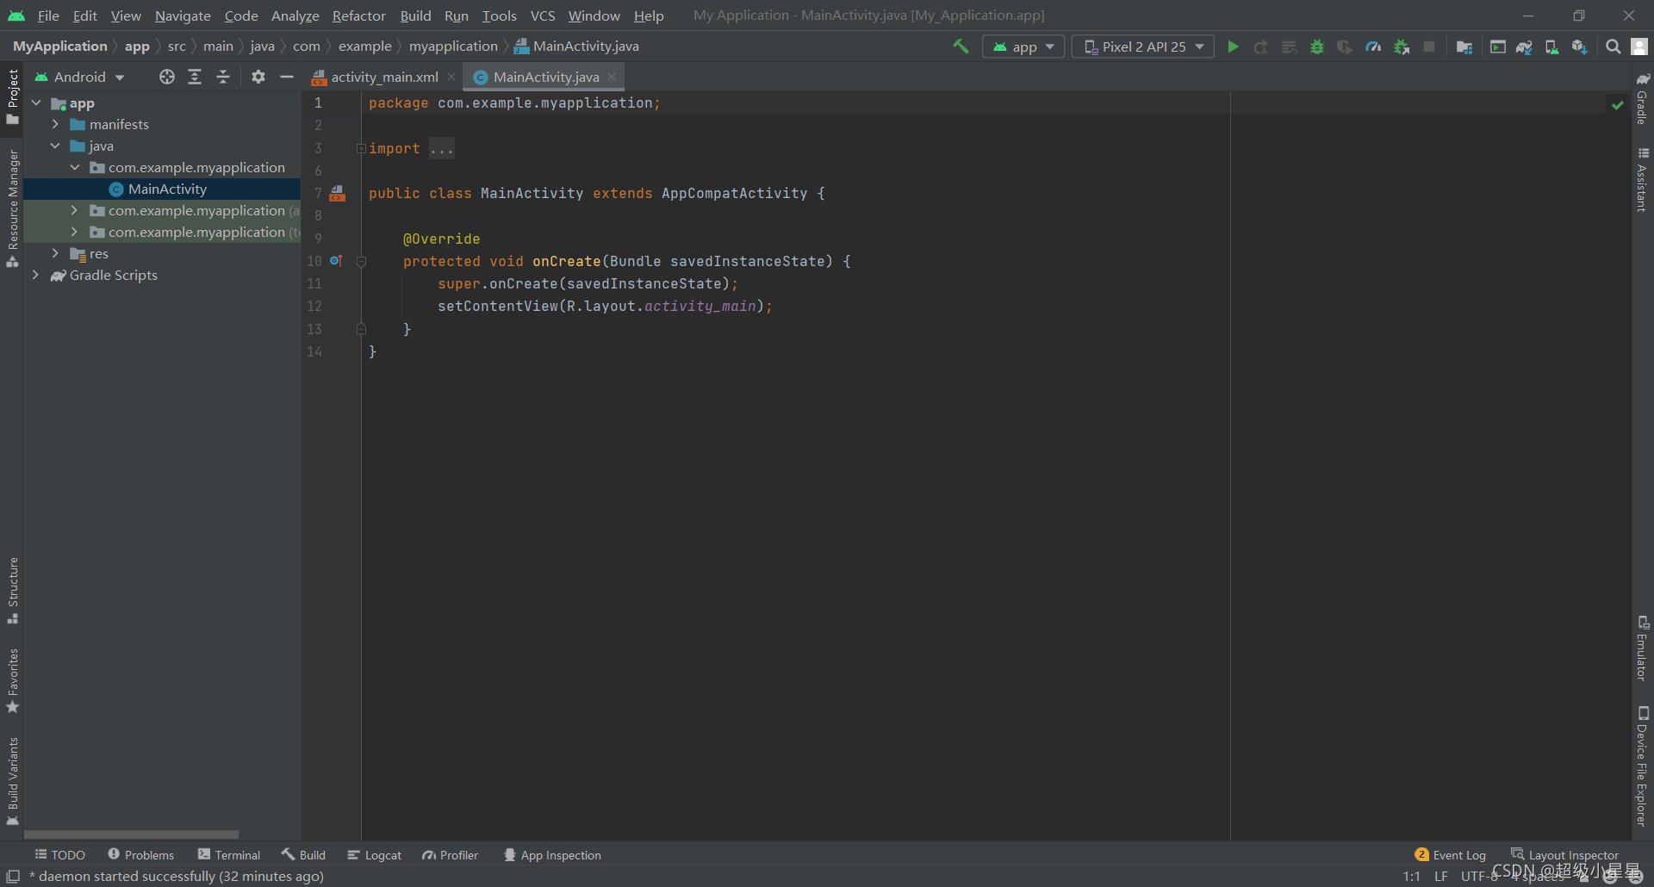Open the Refactor menu
The height and width of the screenshot is (887, 1654).
click(x=358, y=16)
